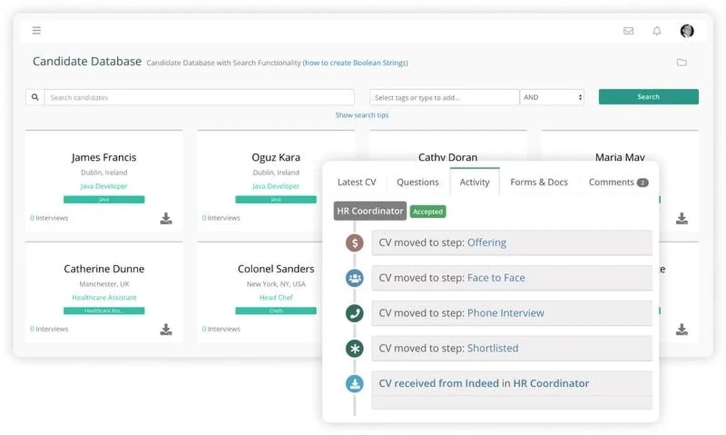This screenshot has width=726, height=435.
Task: Open the Comments tab
Action: (x=618, y=182)
